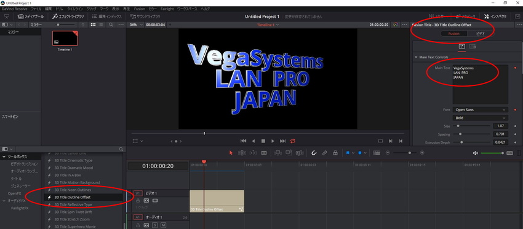Select the 3D Title Outline Offset clip

coord(217,201)
